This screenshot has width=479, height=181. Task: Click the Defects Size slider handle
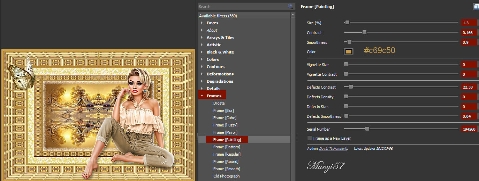tap(346, 106)
